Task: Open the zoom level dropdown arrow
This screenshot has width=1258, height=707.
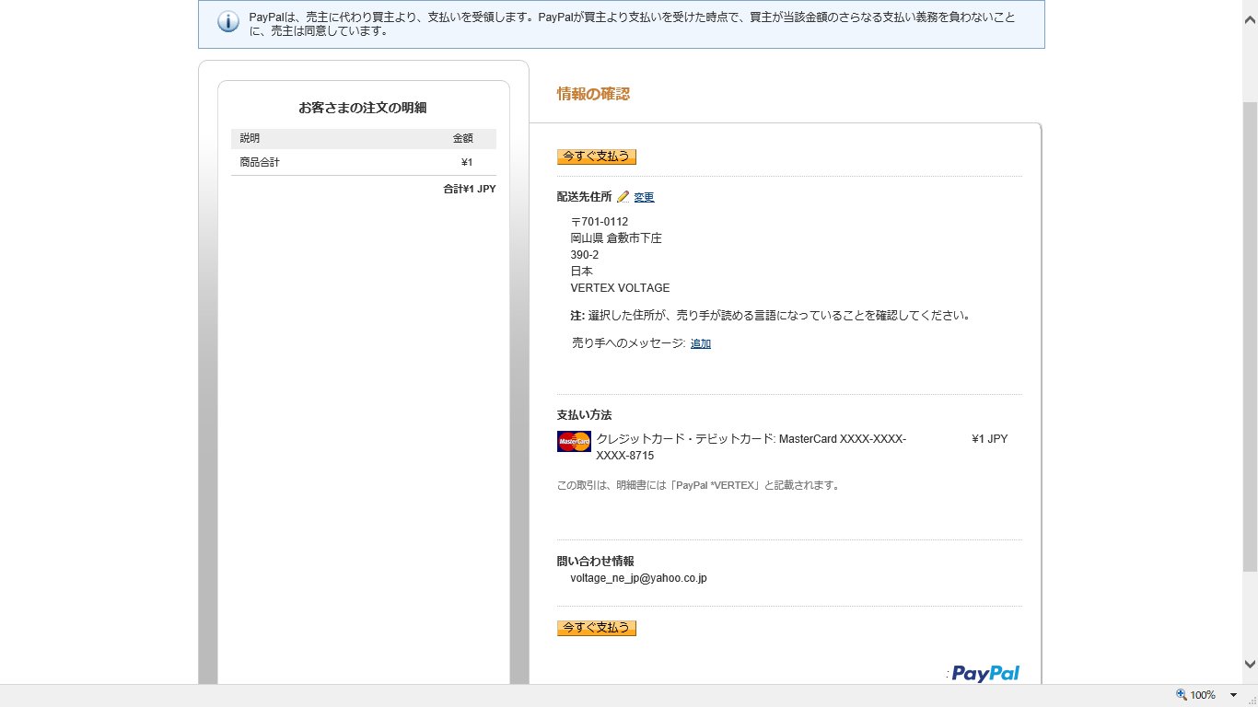Action: coord(1233,695)
